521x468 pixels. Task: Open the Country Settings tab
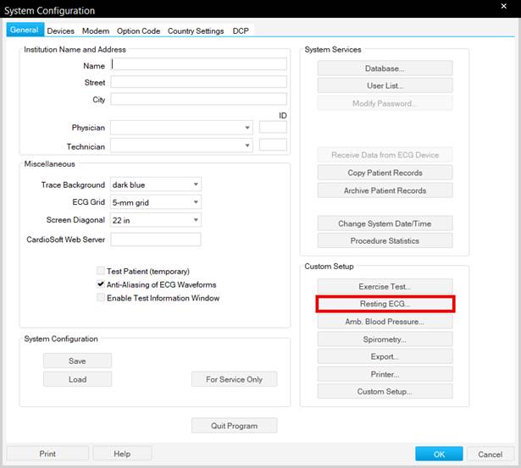[x=196, y=31]
